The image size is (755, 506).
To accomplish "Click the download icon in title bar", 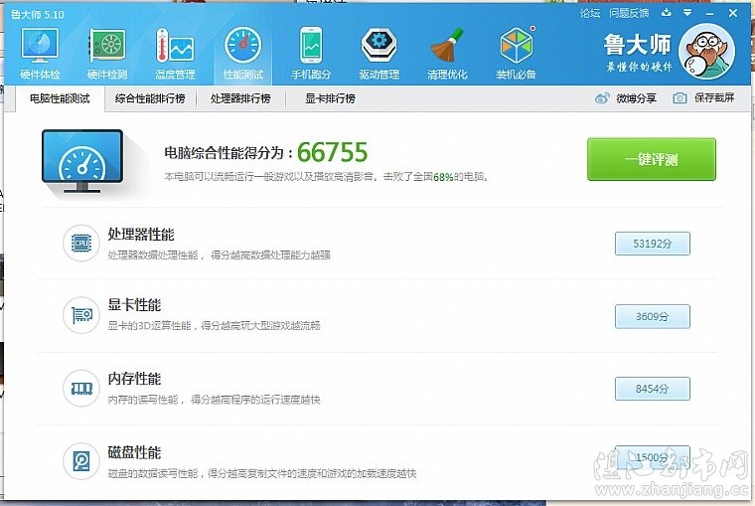I will coord(666,13).
